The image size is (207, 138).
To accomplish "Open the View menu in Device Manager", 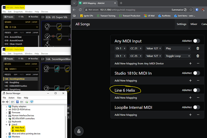I will point(19,98).
